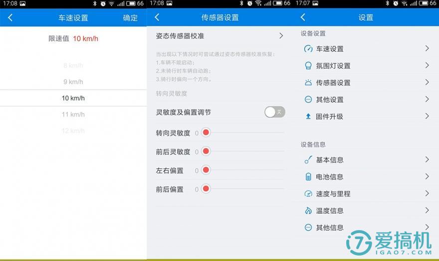Pick 9 km/h in speed picker

pyautogui.click(x=73, y=82)
